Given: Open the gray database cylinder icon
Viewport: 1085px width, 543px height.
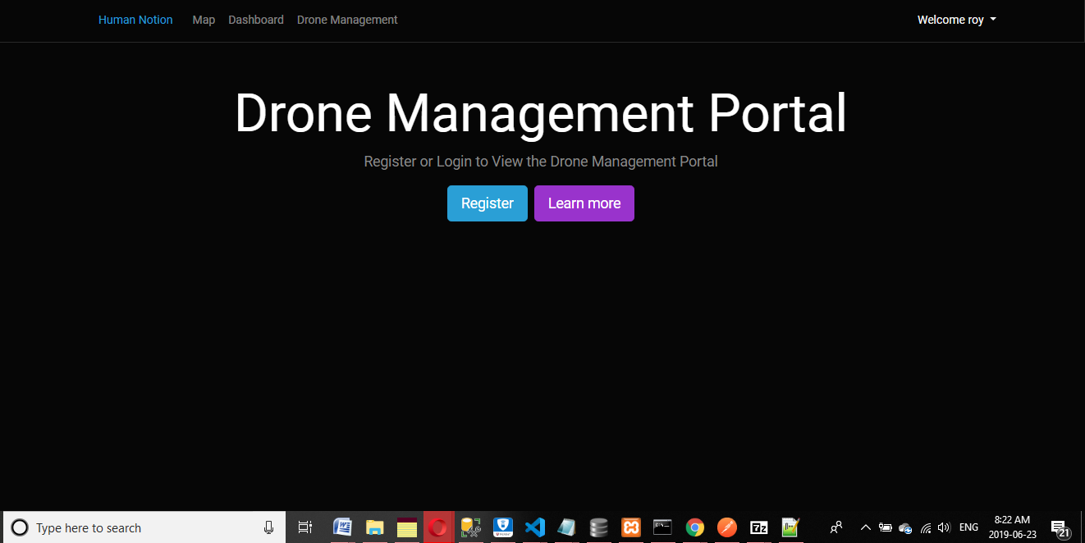Looking at the screenshot, I should [599, 527].
